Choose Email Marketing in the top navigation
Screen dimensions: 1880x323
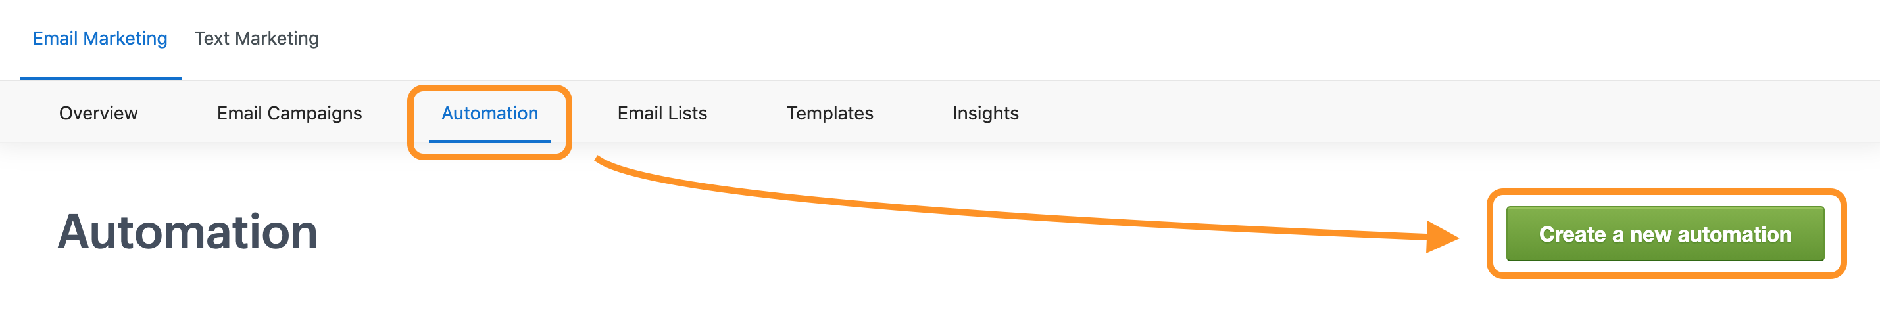click(x=100, y=39)
